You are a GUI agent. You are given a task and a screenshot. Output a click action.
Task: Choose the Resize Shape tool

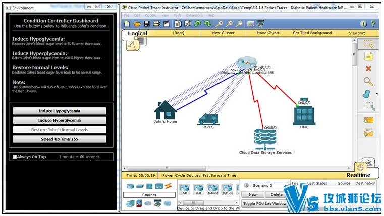[x=370, y=106]
